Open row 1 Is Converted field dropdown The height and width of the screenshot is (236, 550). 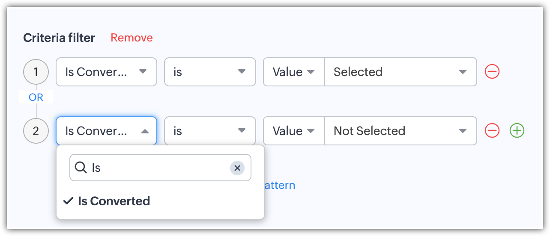pyautogui.click(x=106, y=72)
